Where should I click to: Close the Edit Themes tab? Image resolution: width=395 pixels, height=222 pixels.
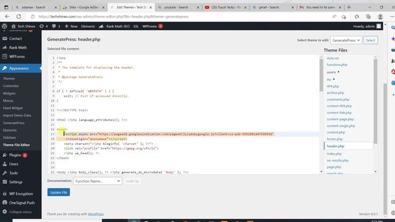coord(151,7)
